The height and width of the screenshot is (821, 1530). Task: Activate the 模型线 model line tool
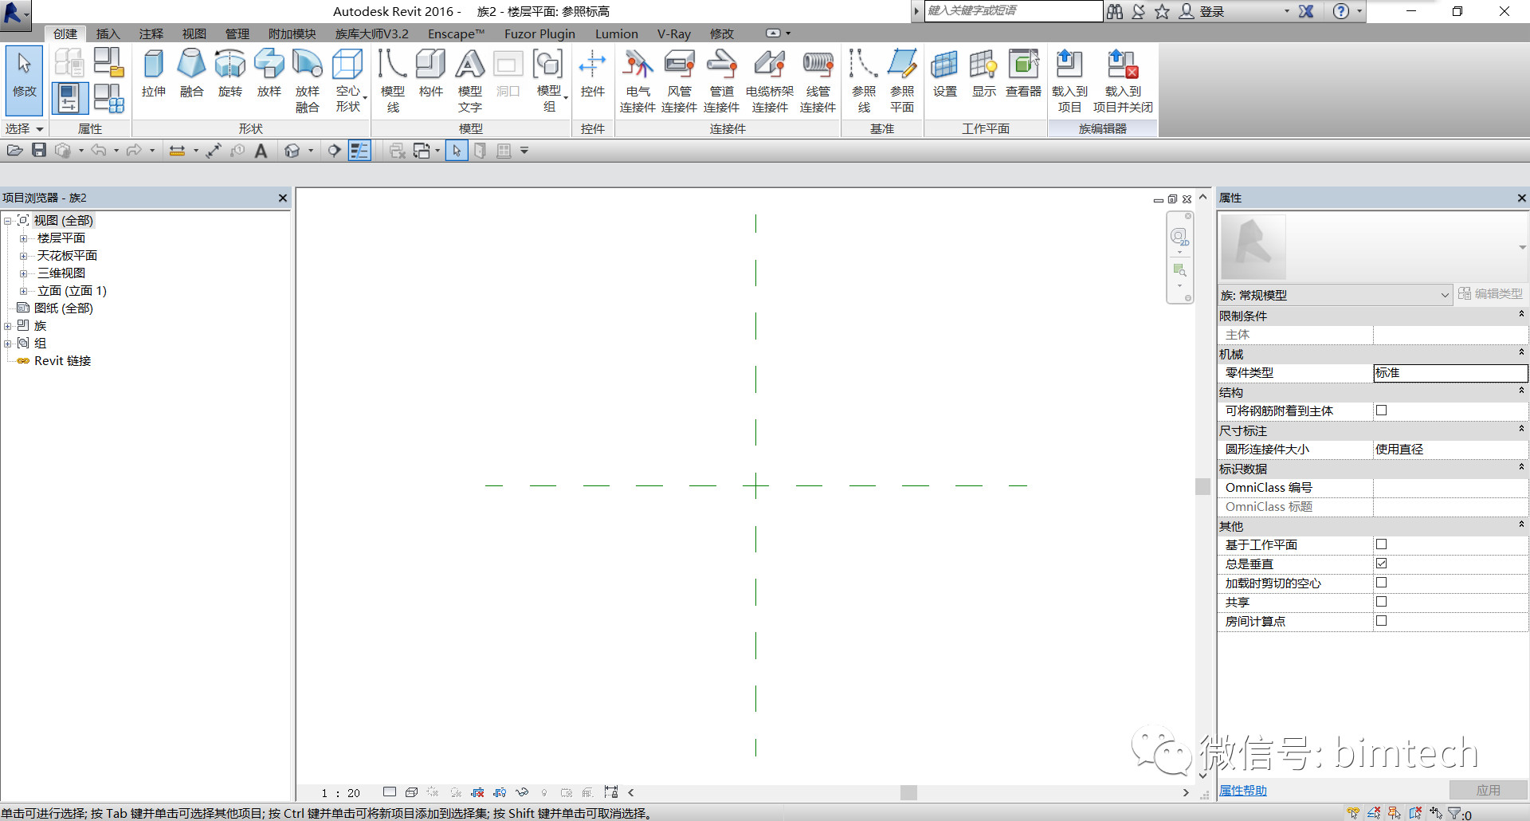click(x=393, y=81)
